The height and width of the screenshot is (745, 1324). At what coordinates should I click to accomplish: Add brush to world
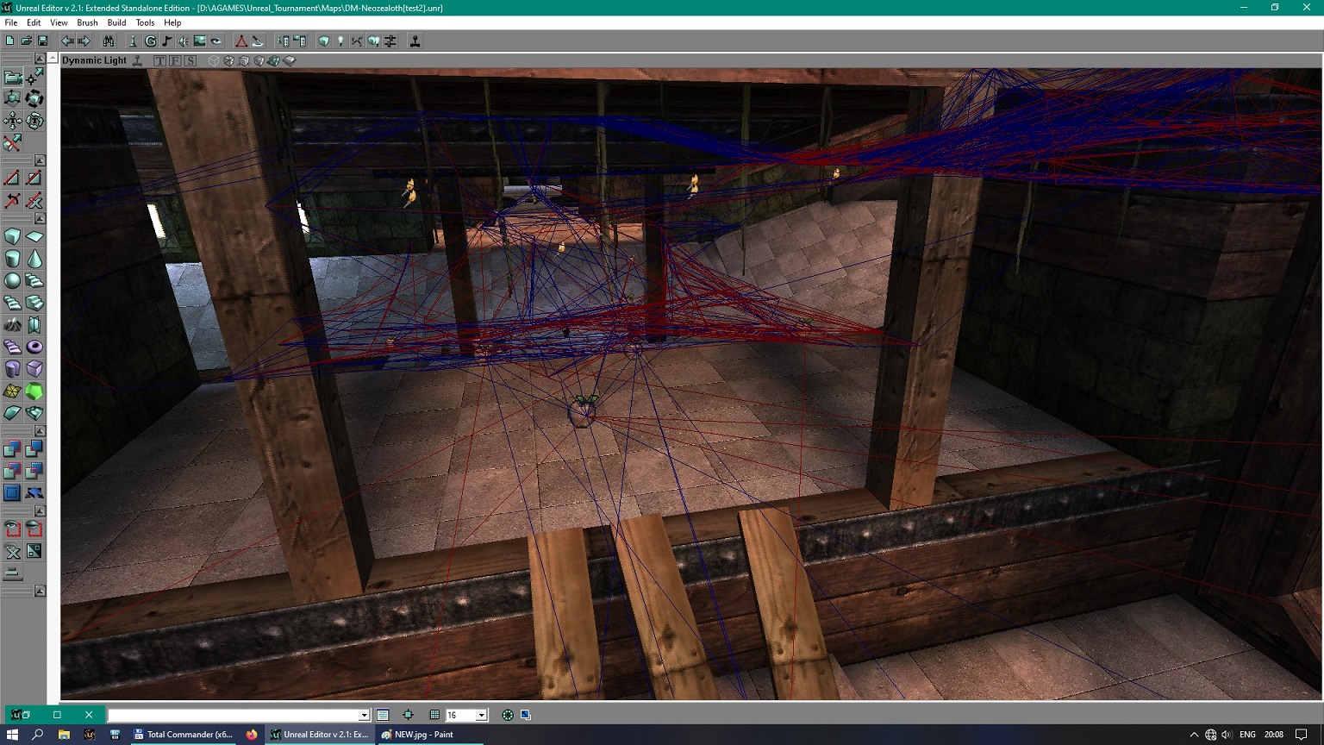tap(12, 448)
